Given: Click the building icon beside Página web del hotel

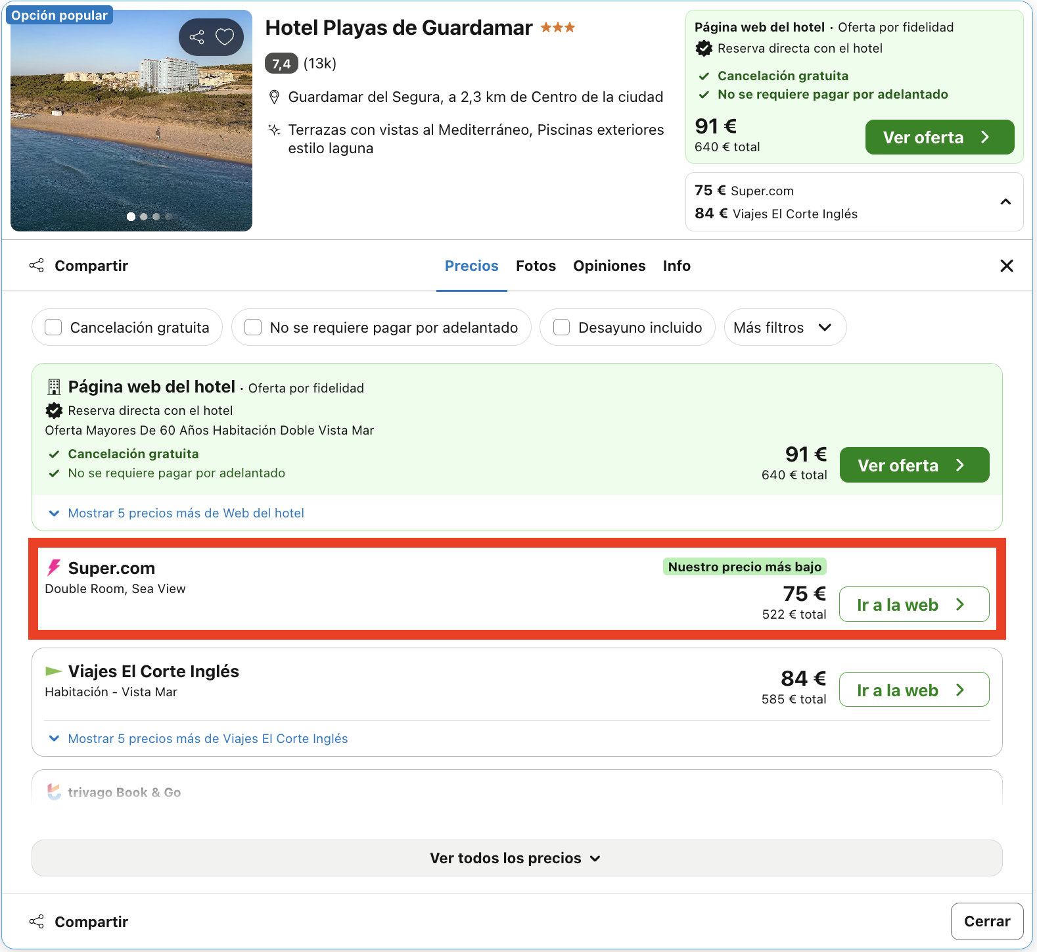Looking at the screenshot, I should pyautogui.click(x=54, y=387).
